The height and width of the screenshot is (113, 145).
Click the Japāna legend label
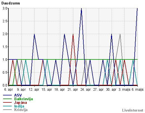coord(21,103)
